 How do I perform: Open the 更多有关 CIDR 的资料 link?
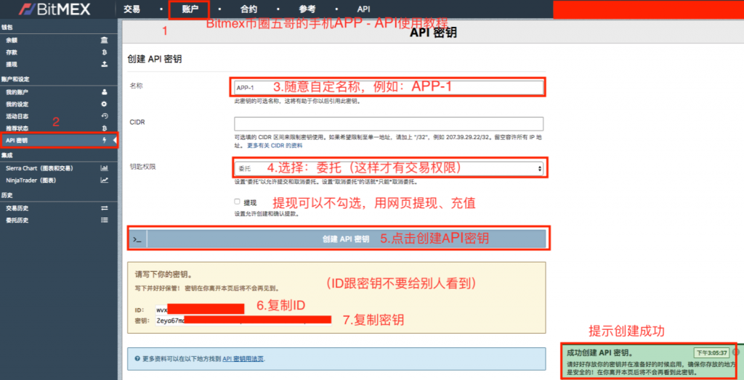point(275,146)
